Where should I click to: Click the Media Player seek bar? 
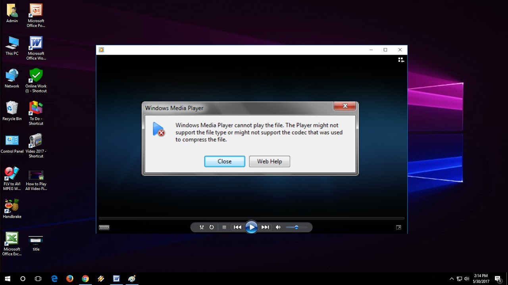coord(252,218)
